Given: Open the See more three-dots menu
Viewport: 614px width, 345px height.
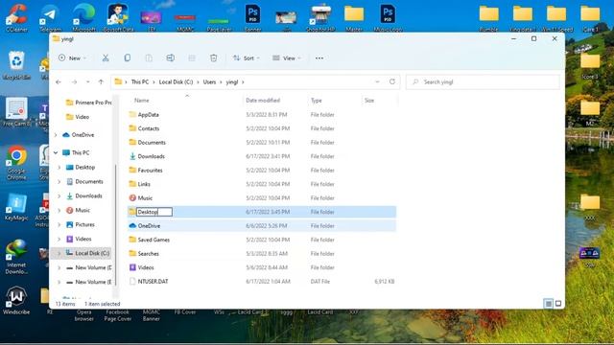Looking at the screenshot, I should [319, 57].
